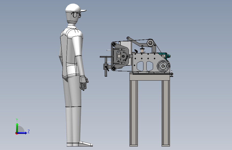The image size is (232, 150).
Task: Click the angled tension arm above the spring
Action: click(138, 42)
